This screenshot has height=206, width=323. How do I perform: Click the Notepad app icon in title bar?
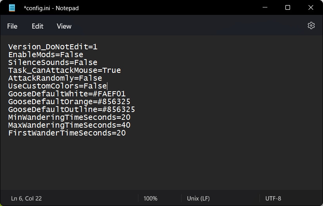(12, 8)
